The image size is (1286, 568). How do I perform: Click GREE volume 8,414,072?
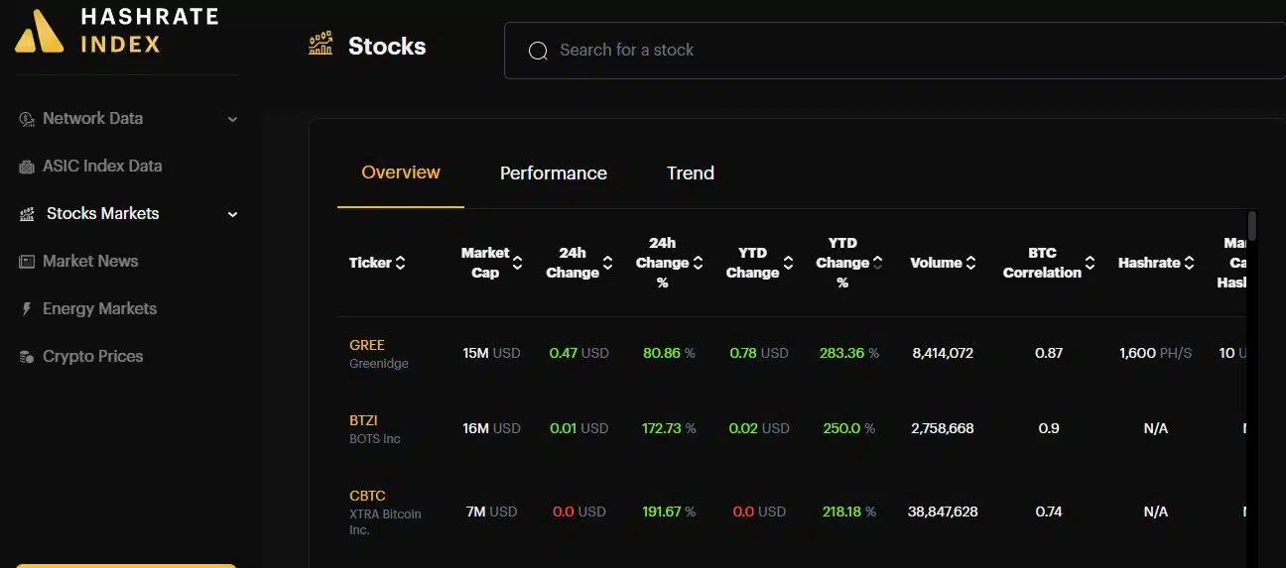tap(943, 353)
